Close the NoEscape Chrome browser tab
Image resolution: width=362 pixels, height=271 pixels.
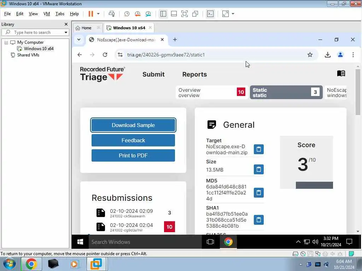click(162, 40)
